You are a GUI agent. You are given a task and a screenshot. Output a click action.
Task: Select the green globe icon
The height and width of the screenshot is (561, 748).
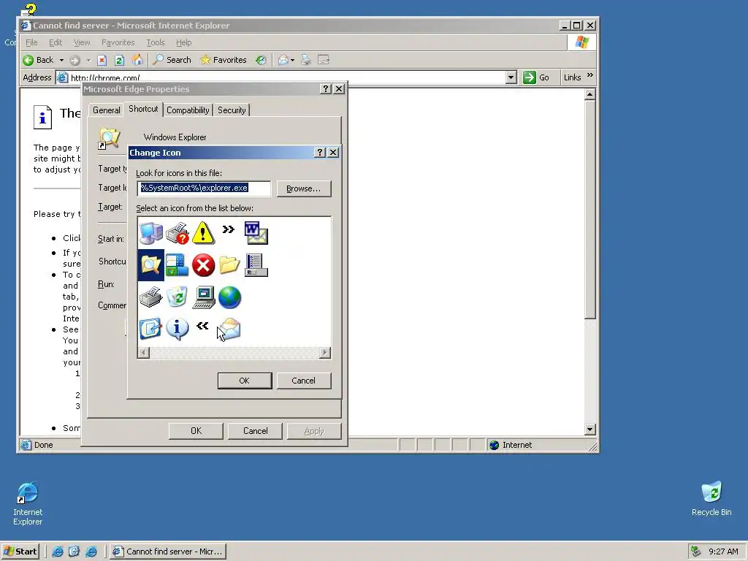(x=229, y=297)
